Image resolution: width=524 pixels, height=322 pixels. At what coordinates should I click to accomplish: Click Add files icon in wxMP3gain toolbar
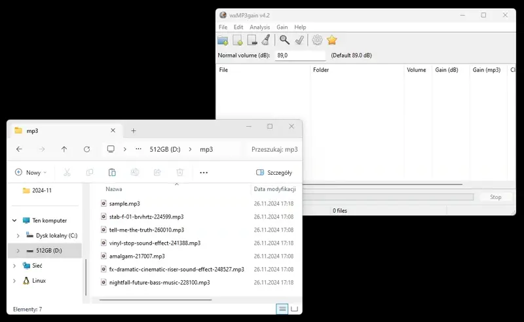(x=238, y=40)
